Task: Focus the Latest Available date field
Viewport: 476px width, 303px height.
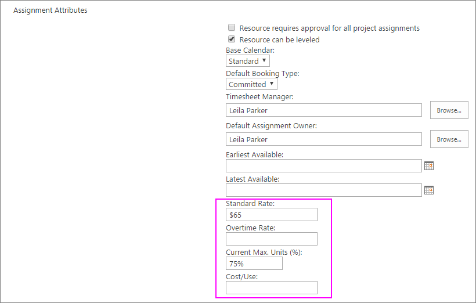Action: pos(323,190)
